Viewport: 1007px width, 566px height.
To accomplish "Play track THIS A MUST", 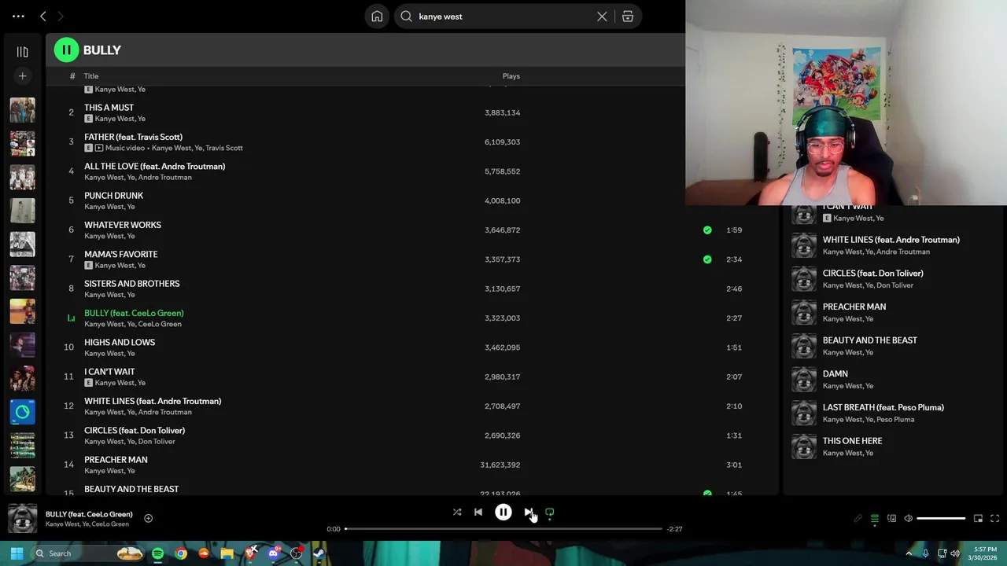I will click(x=109, y=108).
